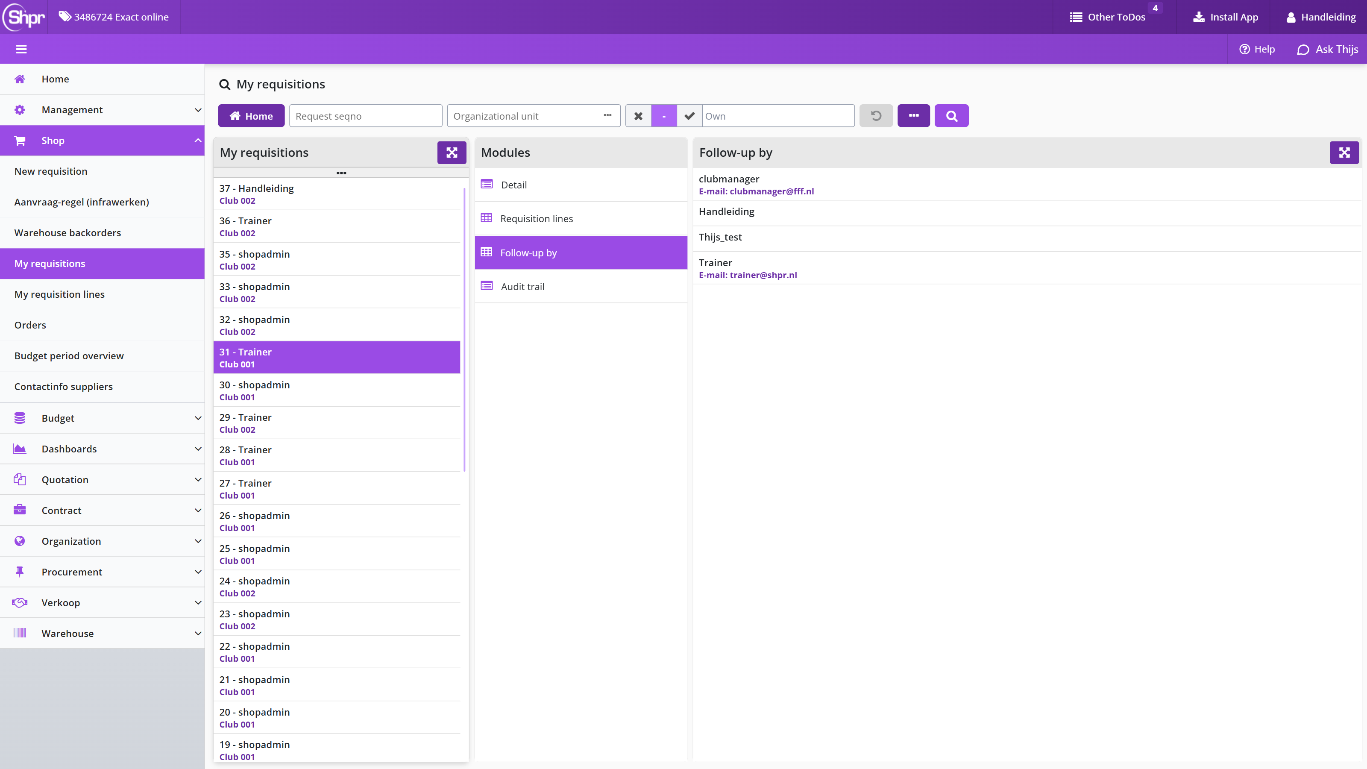Image resolution: width=1367 pixels, height=769 pixels.
Task: Click three-dot handle above requisition list
Action: (341, 173)
